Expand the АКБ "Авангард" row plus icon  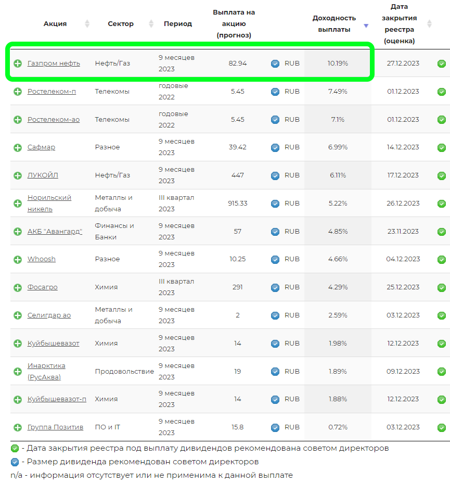18,232
